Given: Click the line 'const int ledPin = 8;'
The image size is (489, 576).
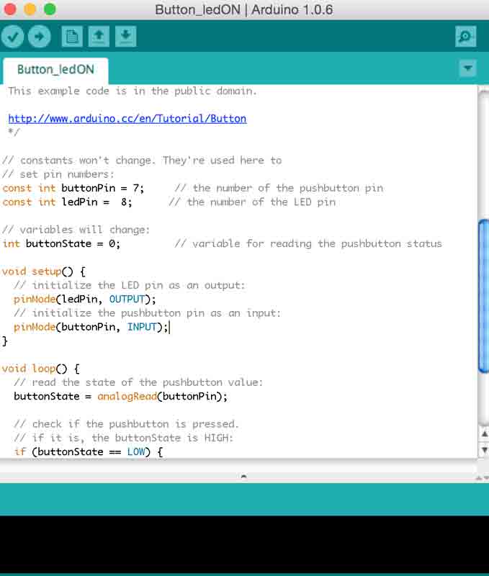Looking at the screenshot, I should click(67, 202).
